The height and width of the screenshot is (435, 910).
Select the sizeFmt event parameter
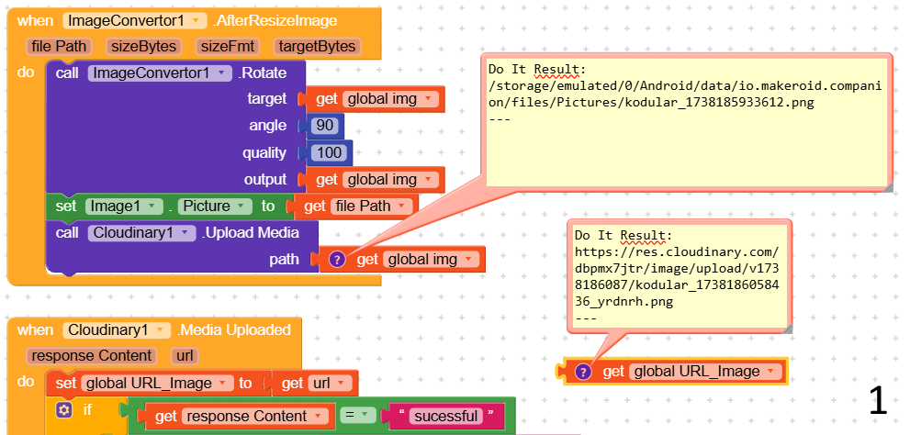point(227,47)
